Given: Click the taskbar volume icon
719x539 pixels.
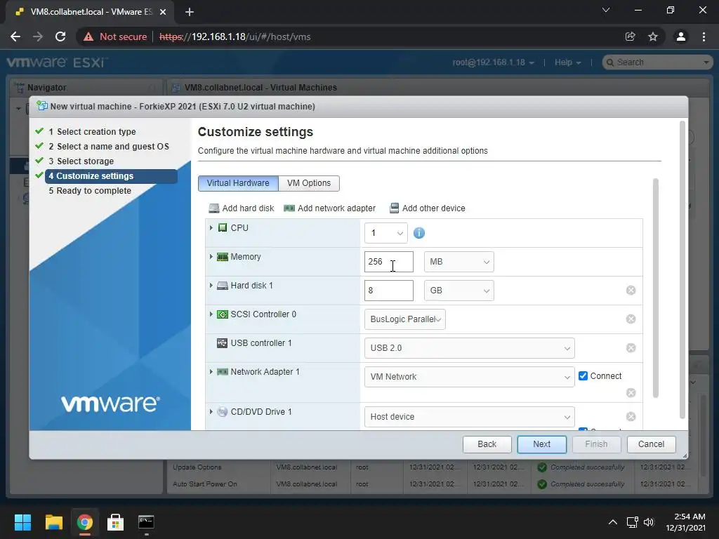Looking at the screenshot, I should click(x=649, y=522).
